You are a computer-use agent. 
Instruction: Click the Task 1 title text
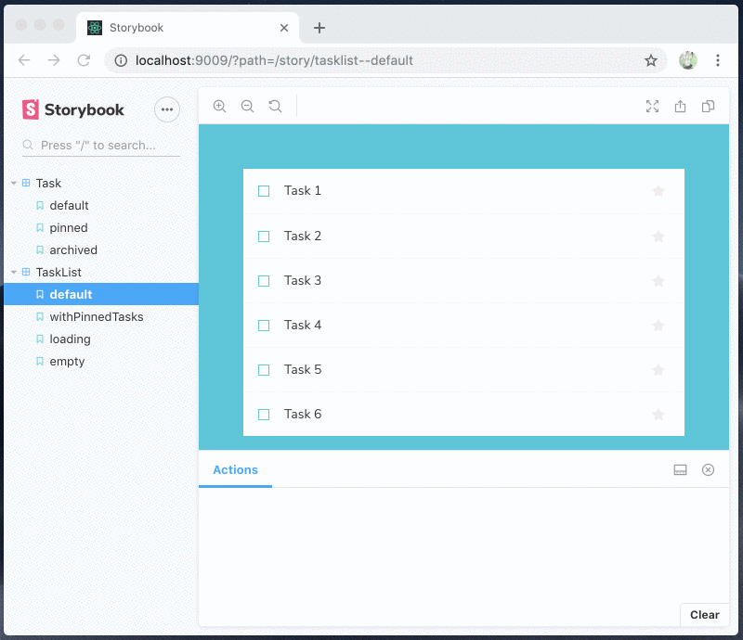tap(303, 191)
